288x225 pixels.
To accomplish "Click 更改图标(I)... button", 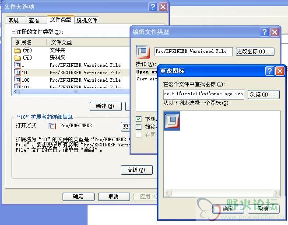I will pyautogui.click(x=255, y=52).
